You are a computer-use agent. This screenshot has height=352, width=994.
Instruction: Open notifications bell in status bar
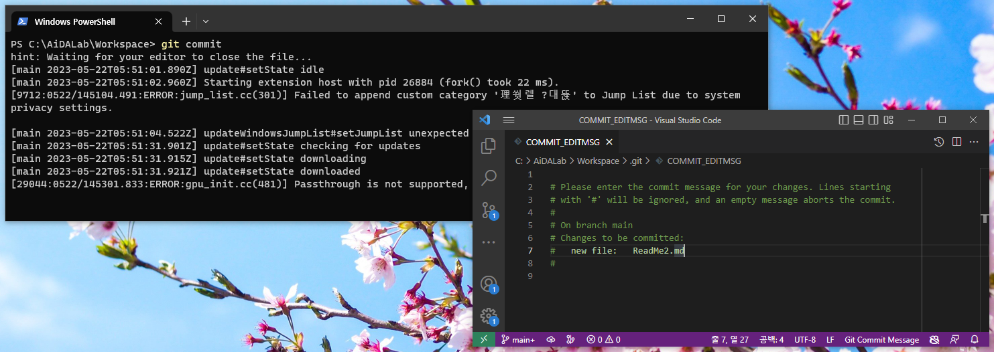click(975, 339)
